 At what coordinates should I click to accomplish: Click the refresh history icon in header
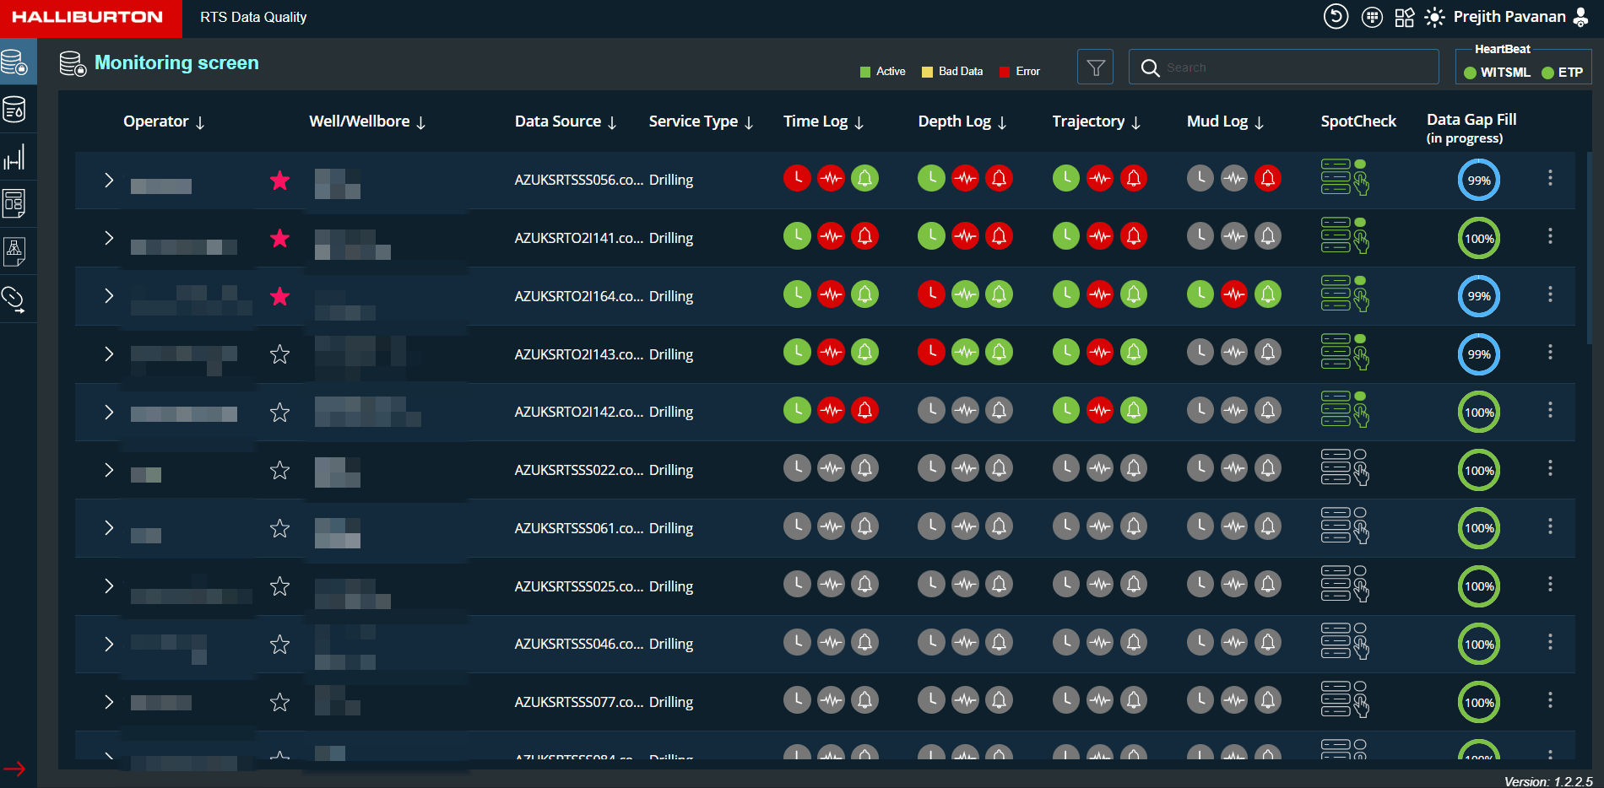click(x=1336, y=17)
